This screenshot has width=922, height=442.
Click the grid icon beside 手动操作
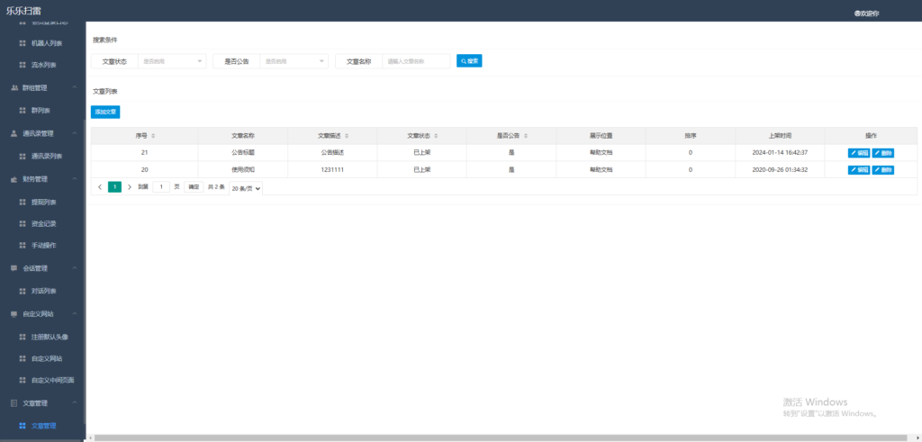[23, 245]
